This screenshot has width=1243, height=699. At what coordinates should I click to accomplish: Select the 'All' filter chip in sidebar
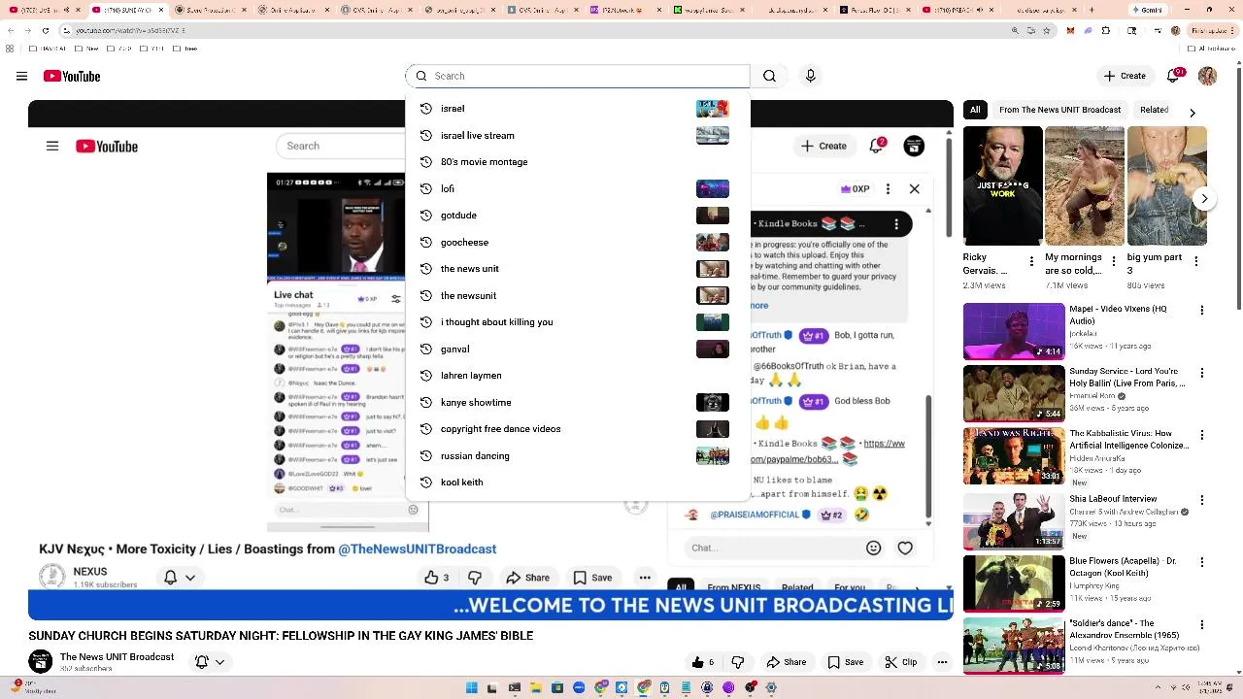(x=976, y=110)
